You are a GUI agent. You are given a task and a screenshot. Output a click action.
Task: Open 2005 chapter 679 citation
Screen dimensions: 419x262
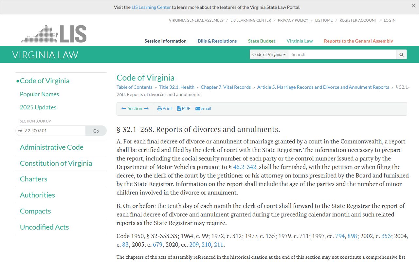pyautogui.click(x=157, y=244)
